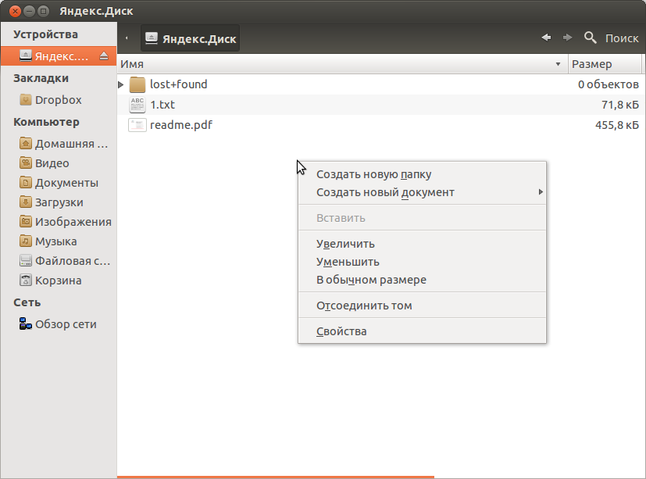Select the 1.txt text file

tap(162, 105)
